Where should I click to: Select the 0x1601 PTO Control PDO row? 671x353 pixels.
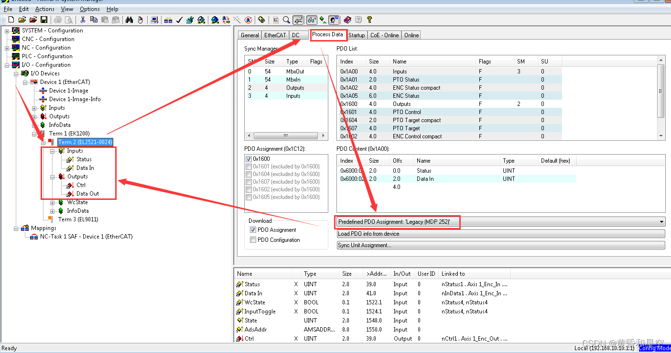tap(449, 112)
